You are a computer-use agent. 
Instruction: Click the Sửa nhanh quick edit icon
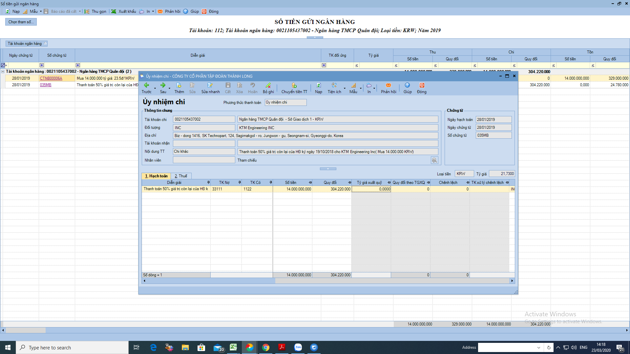point(210,85)
